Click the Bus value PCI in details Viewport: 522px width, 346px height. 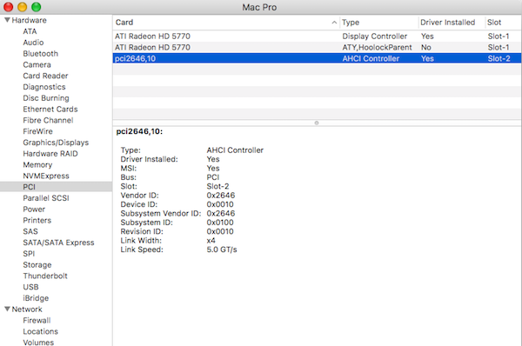[x=213, y=177]
